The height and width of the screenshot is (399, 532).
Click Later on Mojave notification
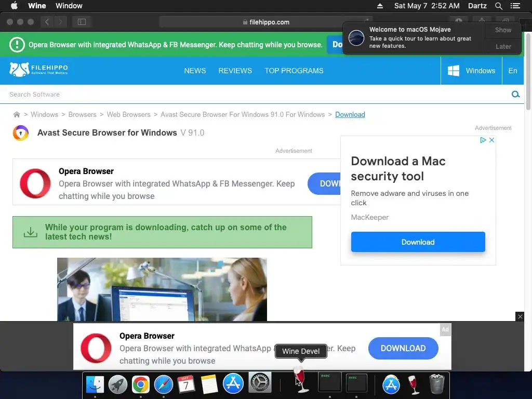point(503,46)
